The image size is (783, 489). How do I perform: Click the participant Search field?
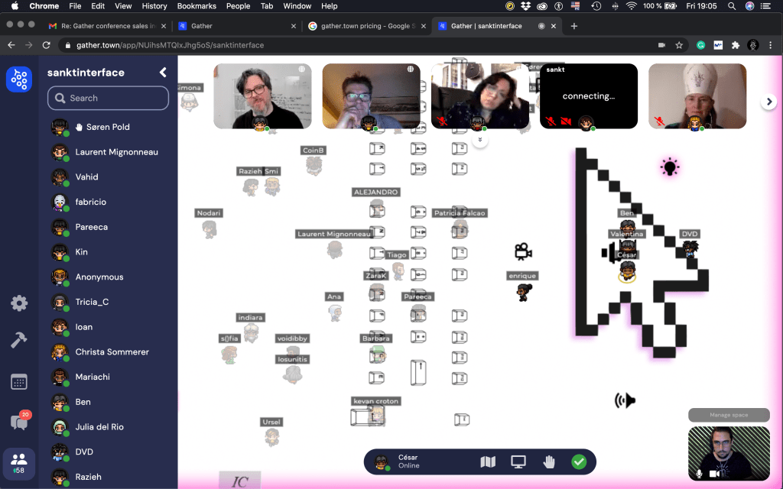[108, 98]
